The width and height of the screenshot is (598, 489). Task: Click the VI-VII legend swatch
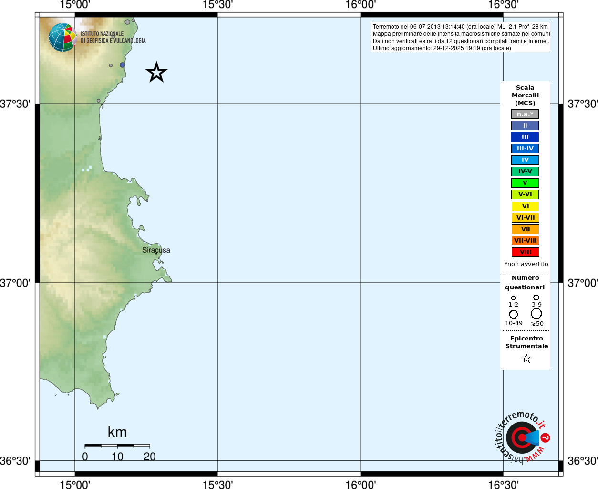coord(525,218)
